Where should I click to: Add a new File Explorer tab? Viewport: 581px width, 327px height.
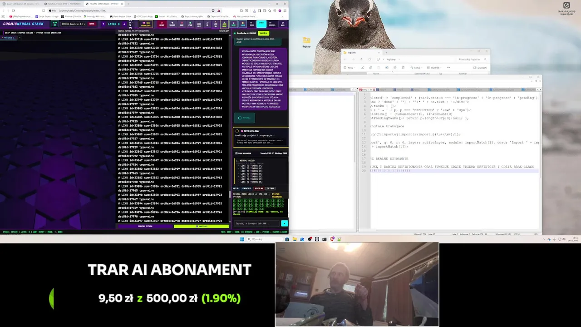click(x=386, y=53)
